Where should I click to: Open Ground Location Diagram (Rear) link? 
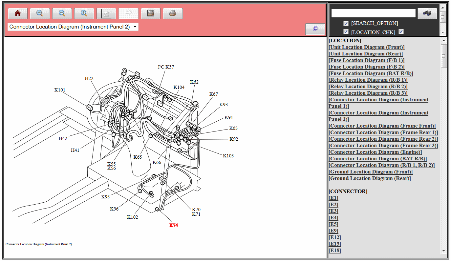pyautogui.click(x=370, y=178)
